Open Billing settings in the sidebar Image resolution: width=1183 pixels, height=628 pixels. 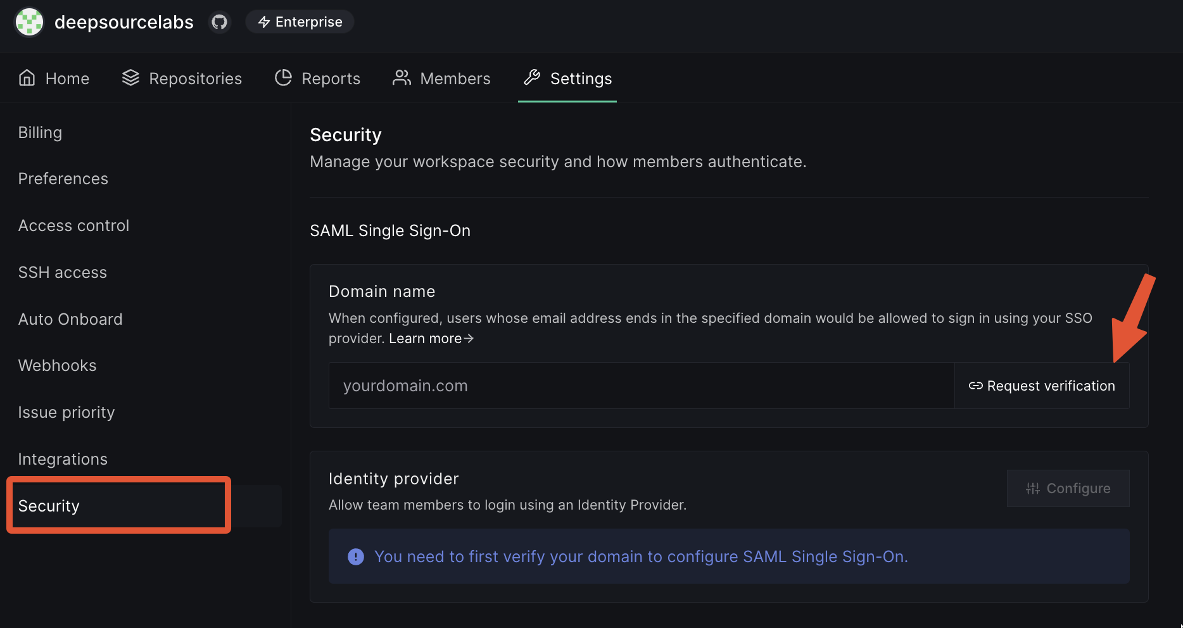(40, 132)
